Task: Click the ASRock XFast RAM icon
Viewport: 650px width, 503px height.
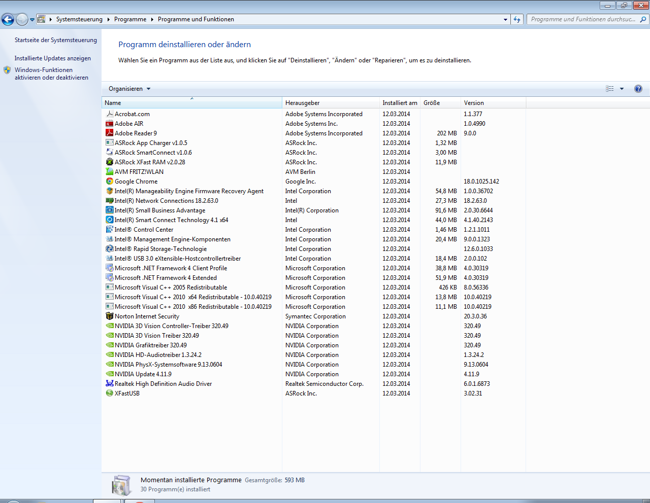Action: (109, 162)
